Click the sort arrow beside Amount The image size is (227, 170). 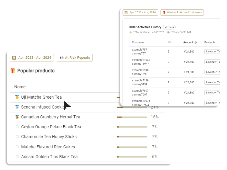196,42
